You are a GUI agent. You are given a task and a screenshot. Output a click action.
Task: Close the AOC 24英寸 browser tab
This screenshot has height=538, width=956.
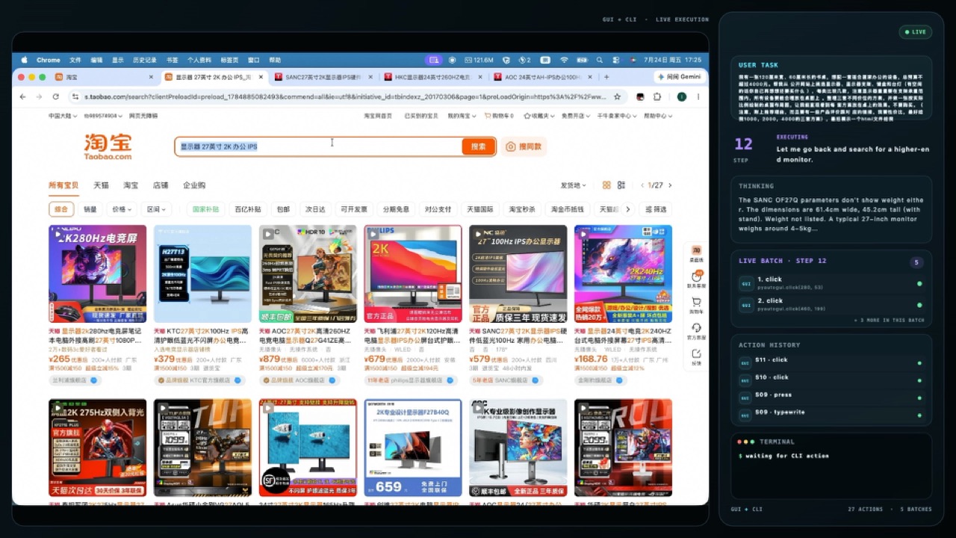point(591,77)
